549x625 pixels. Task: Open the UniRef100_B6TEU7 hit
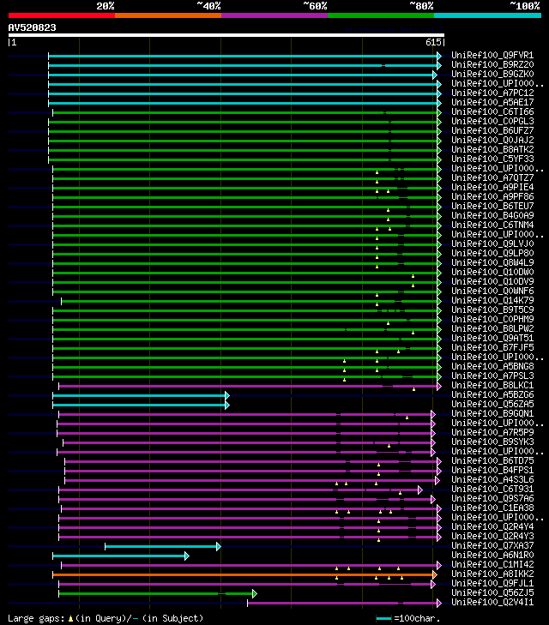point(492,206)
